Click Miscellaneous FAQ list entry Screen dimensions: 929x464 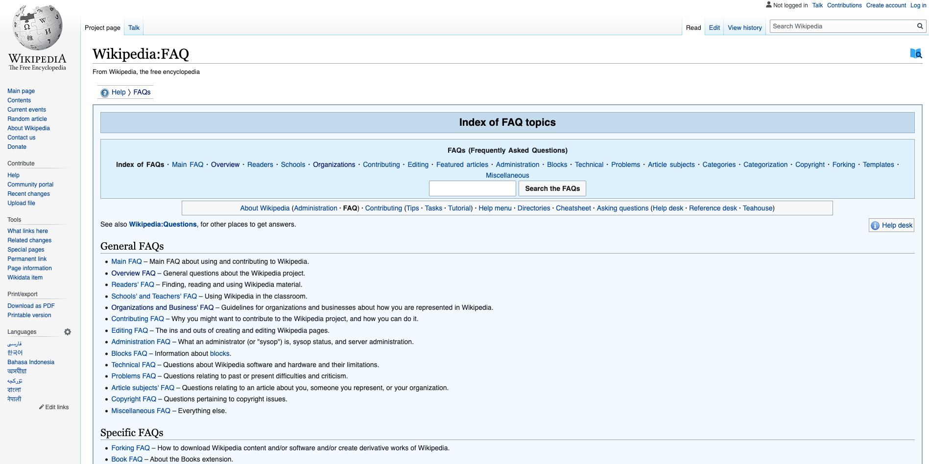pos(141,411)
